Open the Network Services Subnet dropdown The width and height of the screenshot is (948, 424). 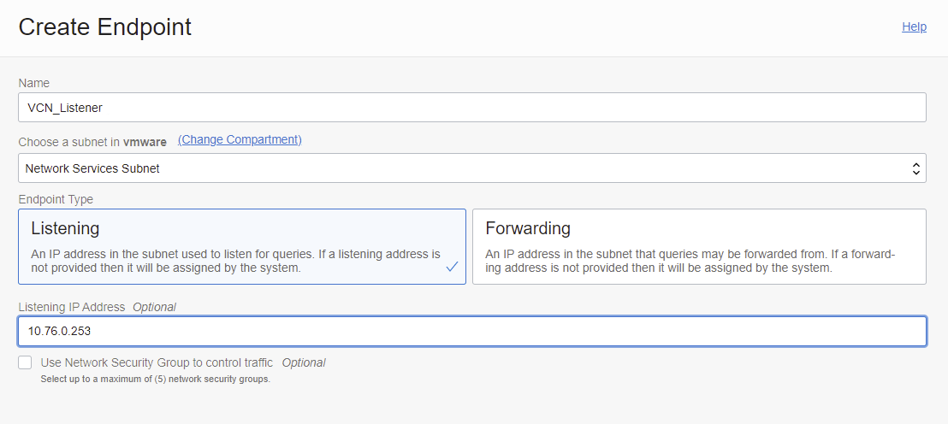[462, 168]
